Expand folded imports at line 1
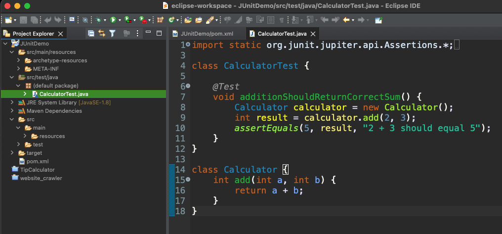 click(188, 45)
